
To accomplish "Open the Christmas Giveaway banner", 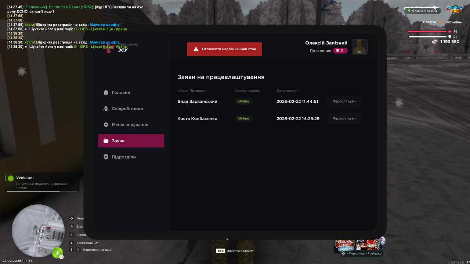I will pos(358,245).
